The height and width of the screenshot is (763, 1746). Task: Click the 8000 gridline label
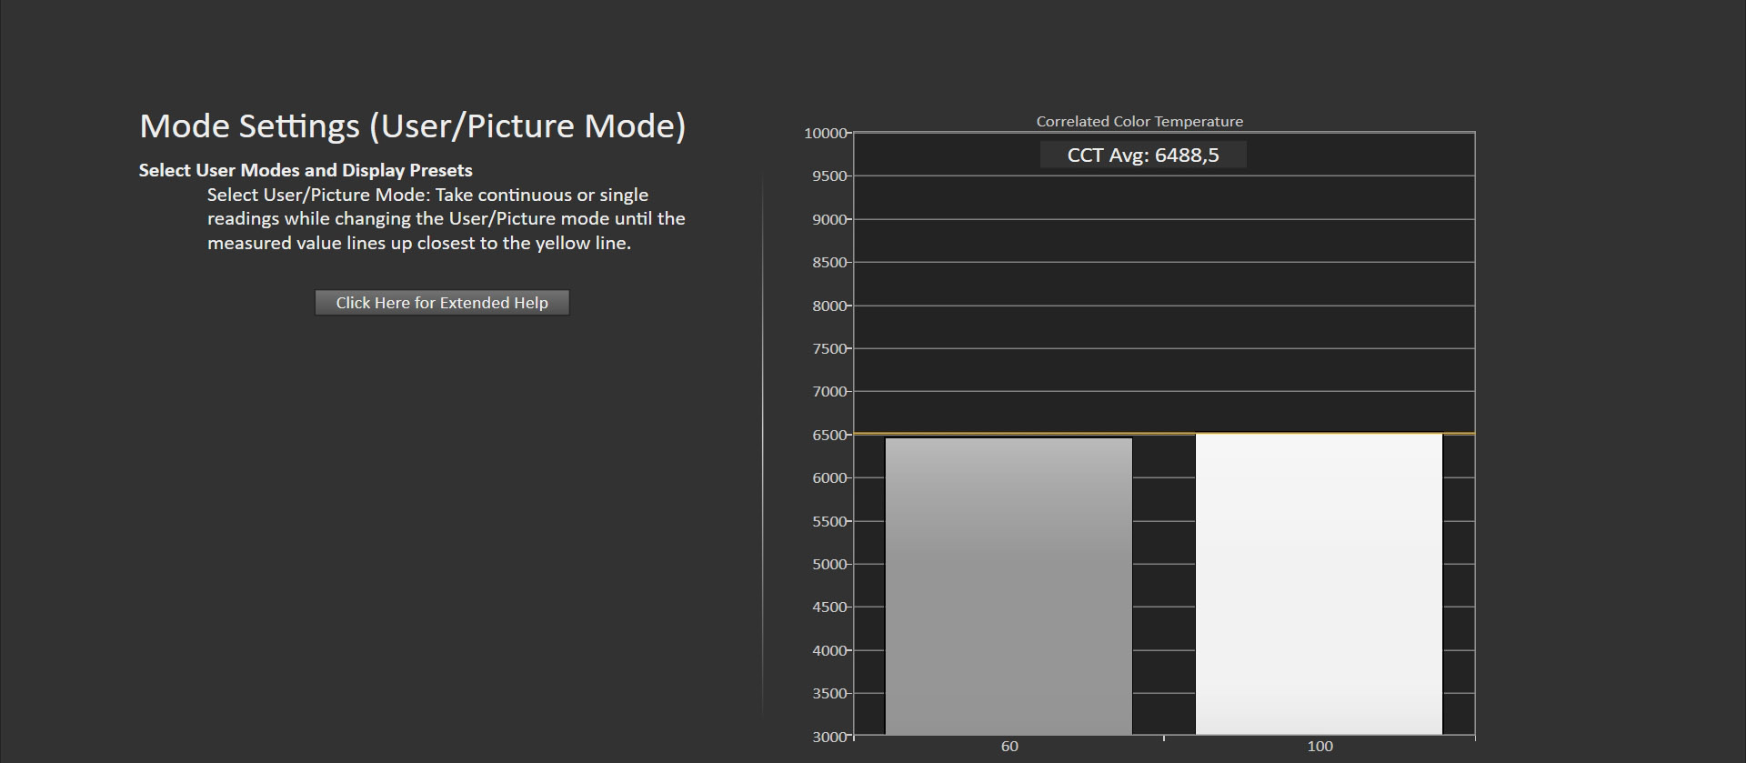pos(829,306)
